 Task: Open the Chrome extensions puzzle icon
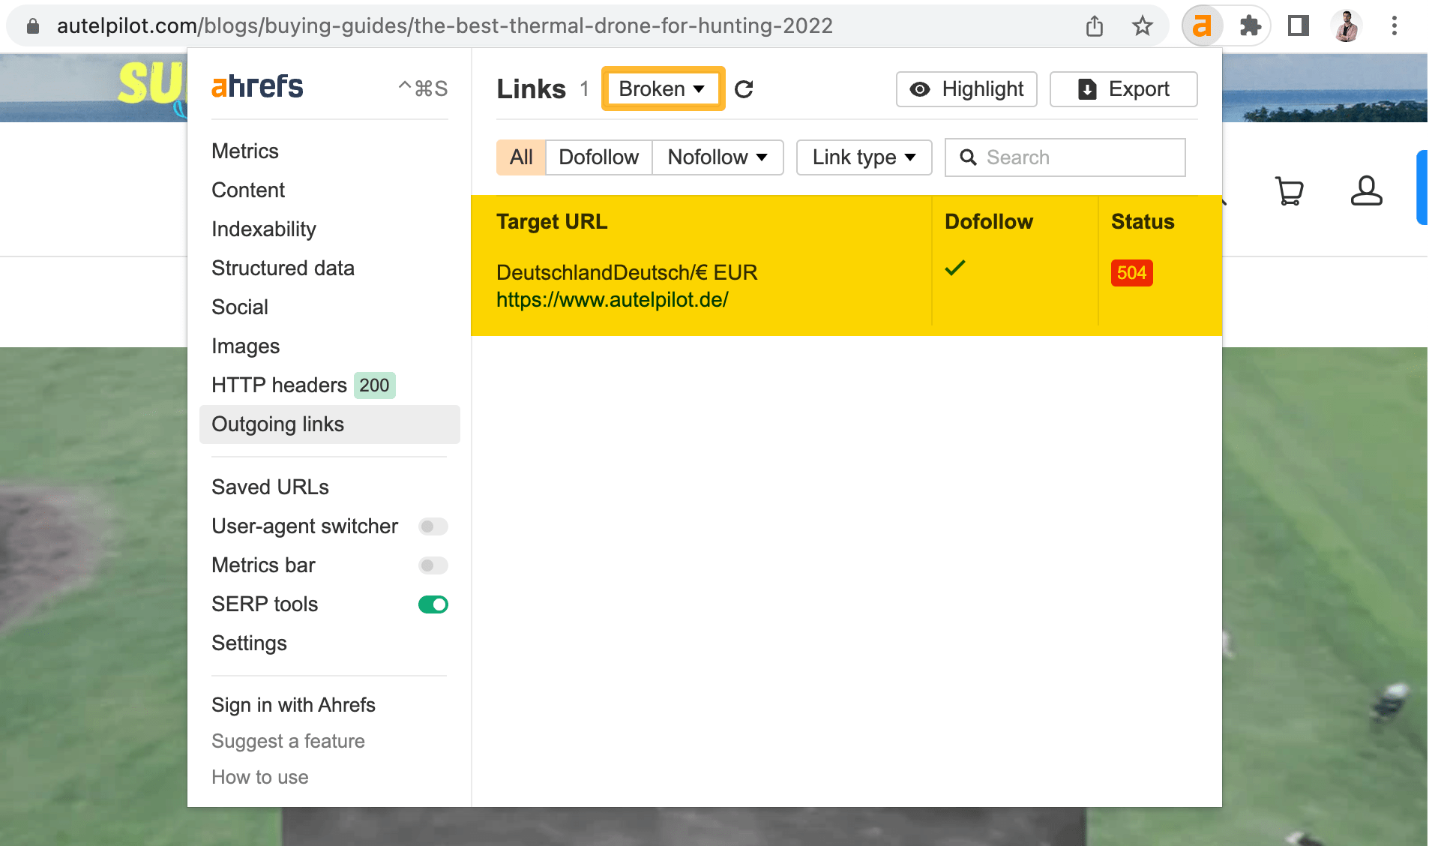tap(1249, 25)
